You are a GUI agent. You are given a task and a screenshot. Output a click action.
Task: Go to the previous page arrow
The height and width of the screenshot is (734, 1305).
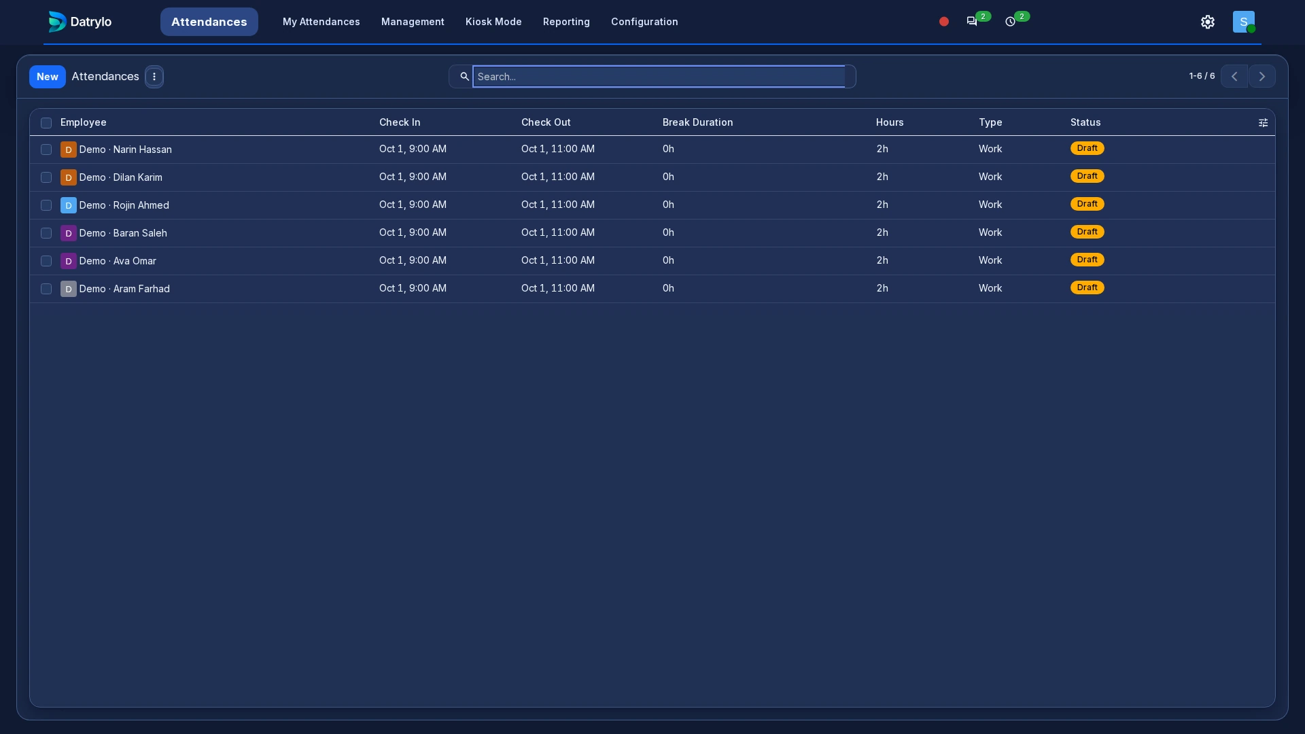(1234, 76)
